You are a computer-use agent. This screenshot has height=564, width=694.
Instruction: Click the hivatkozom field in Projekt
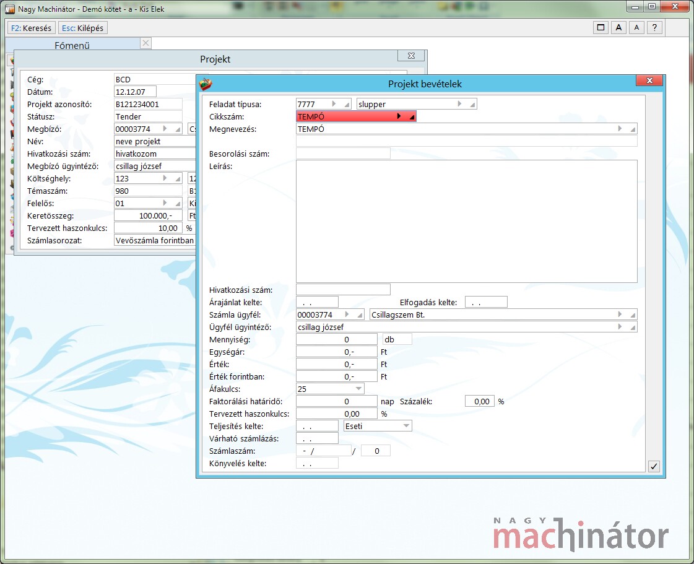click(x=155, y=154)
